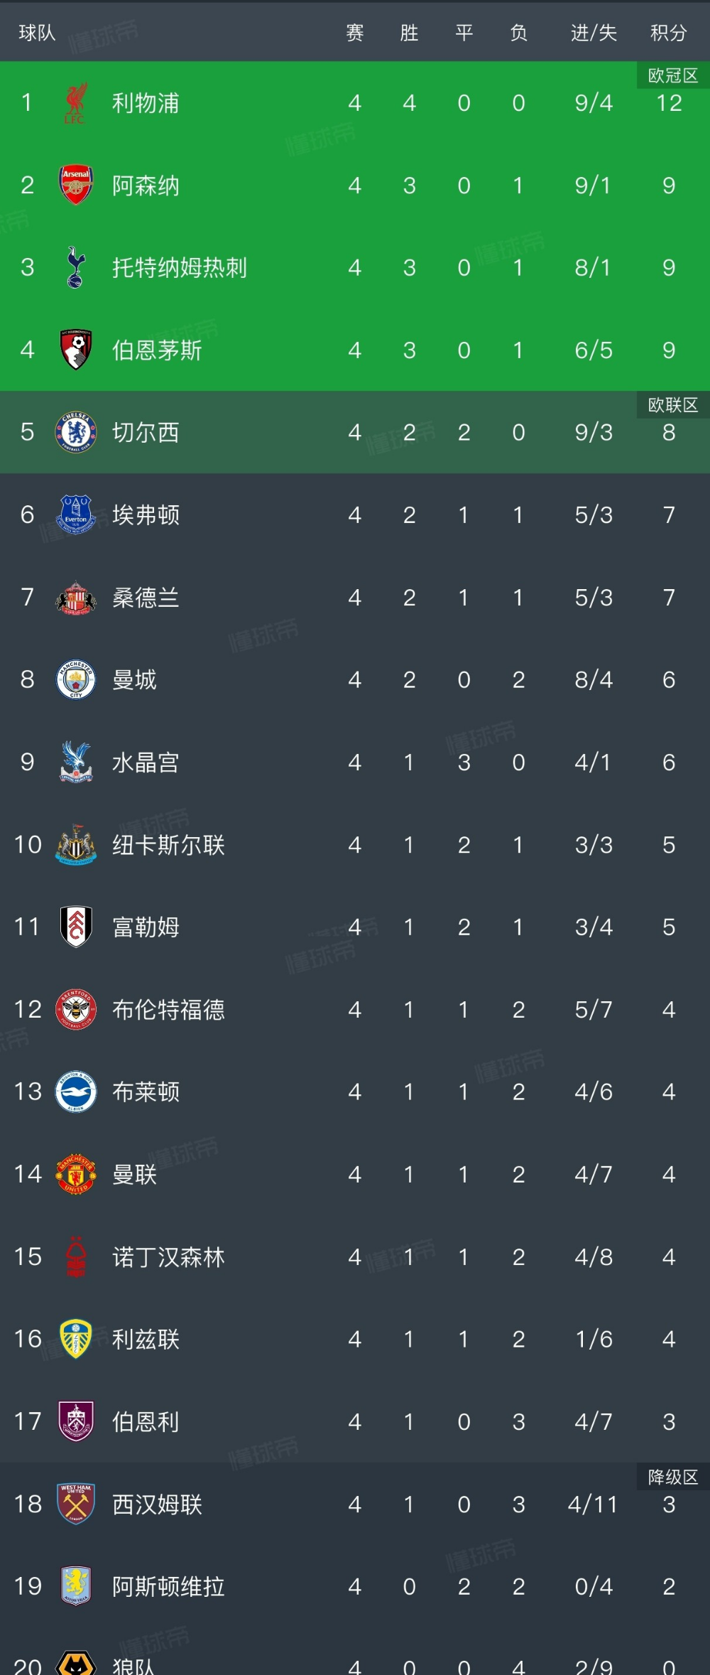710x1675 pixels.
Task: Tap the Newcastle United crest icon
Action: [x=75, y=844]
